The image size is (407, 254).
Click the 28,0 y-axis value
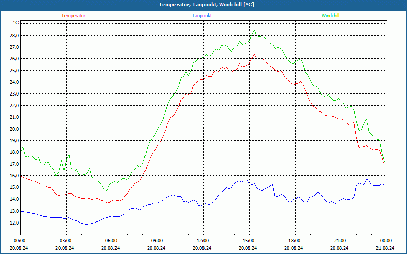(15, 35)
